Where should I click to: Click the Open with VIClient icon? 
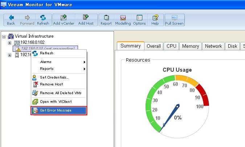pyautogui.click(x=35, y=102)
